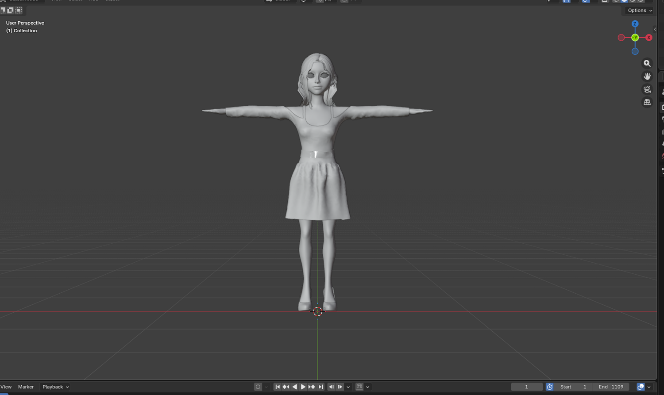Jump to the next keyframe
The width and height of the screenshot is (664, 395).
point(312,387)
